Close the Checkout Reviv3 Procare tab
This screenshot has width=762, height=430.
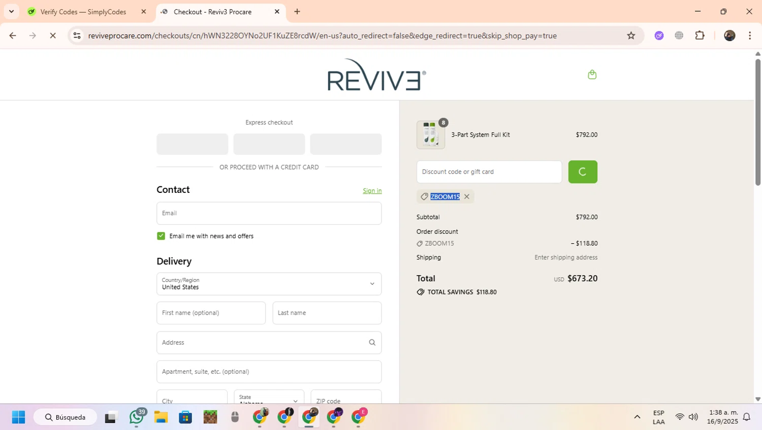[277, 12]
